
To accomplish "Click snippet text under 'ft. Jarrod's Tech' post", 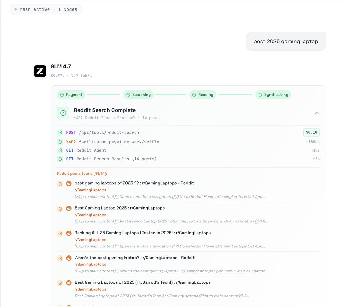I will tap(162, 296).
